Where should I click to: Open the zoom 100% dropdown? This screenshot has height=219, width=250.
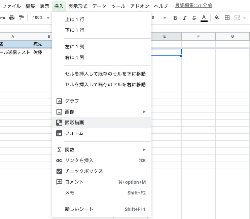41,18
